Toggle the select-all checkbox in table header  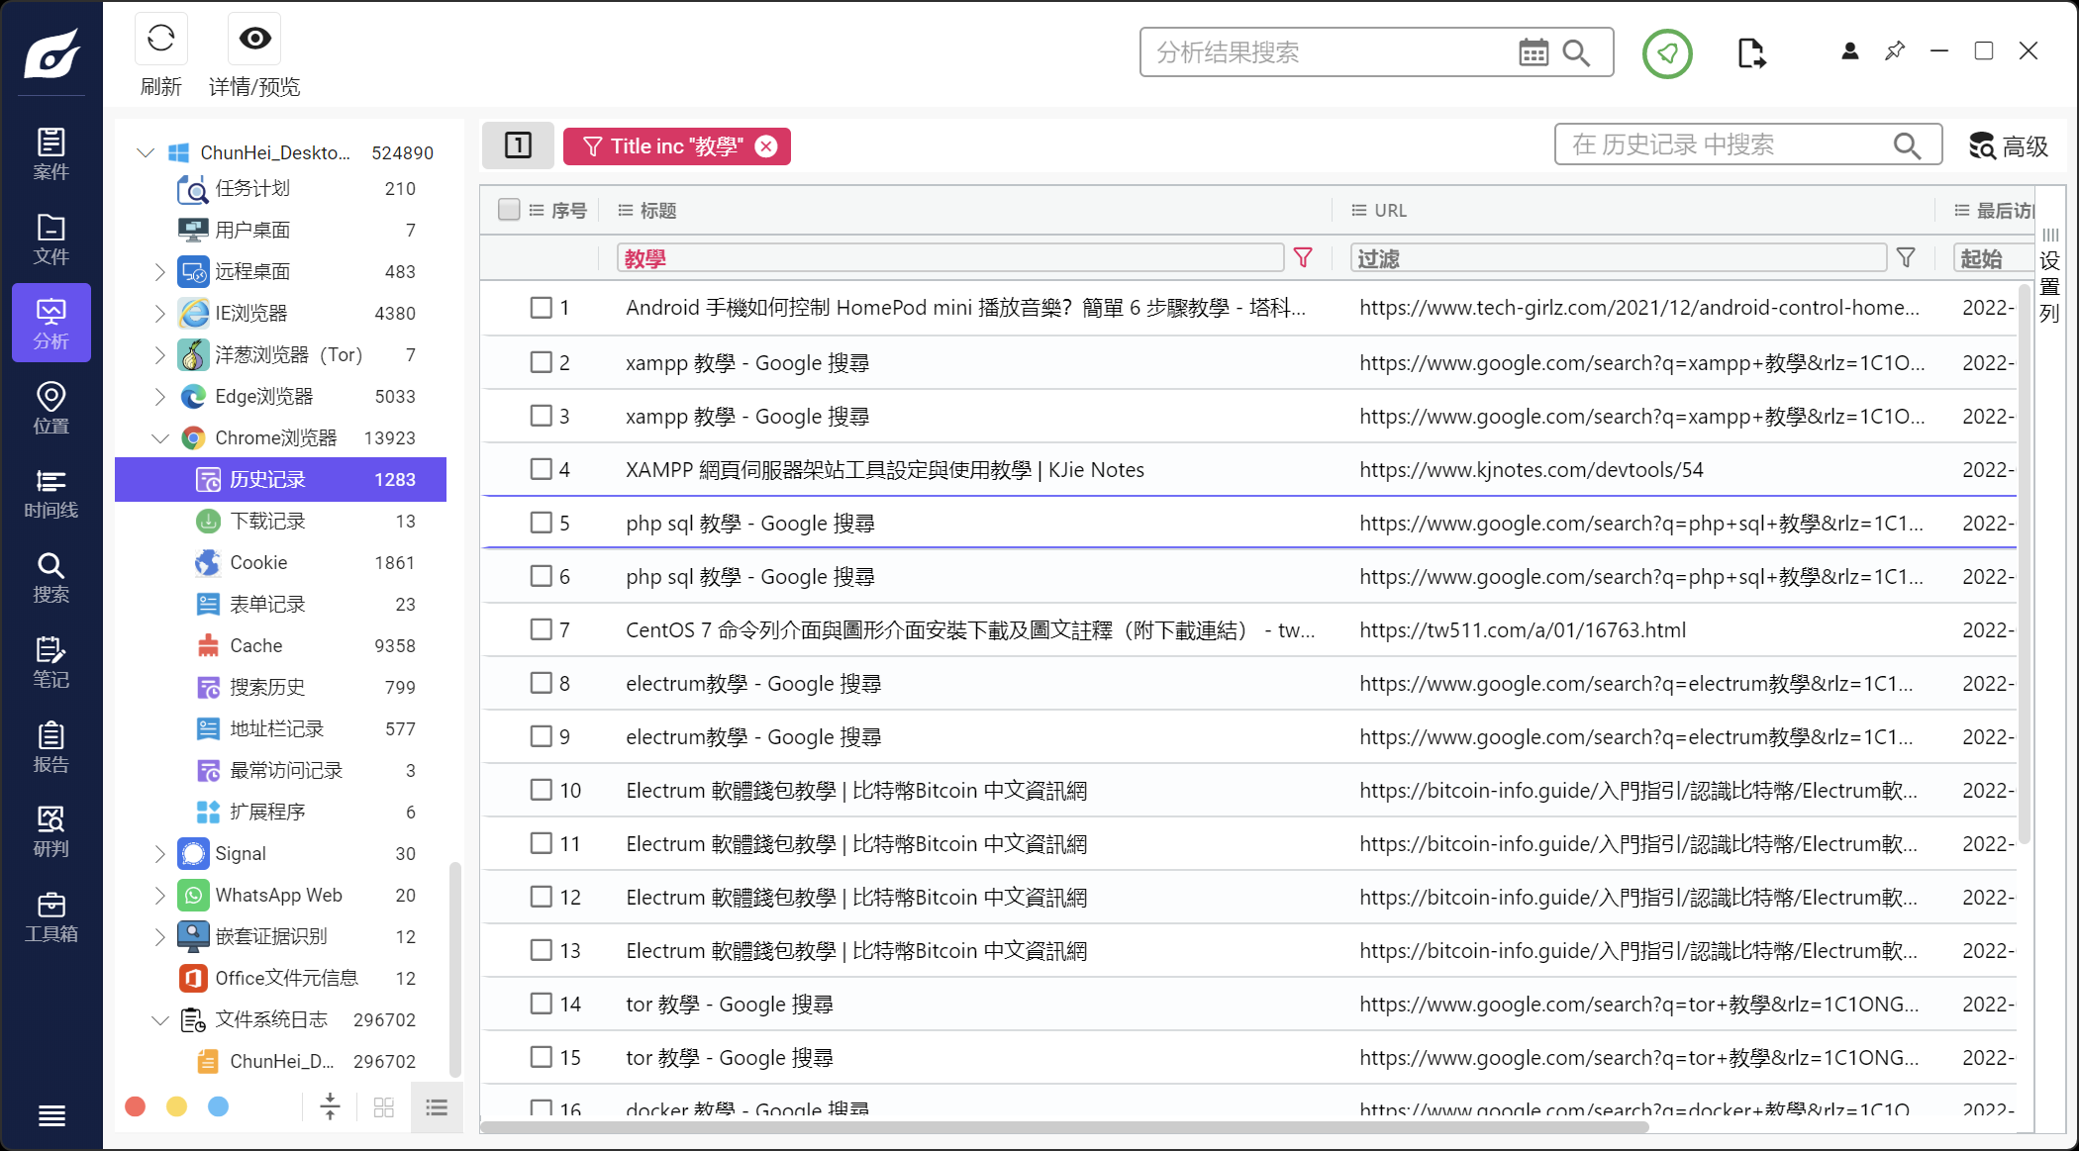(x=509, y=210)
